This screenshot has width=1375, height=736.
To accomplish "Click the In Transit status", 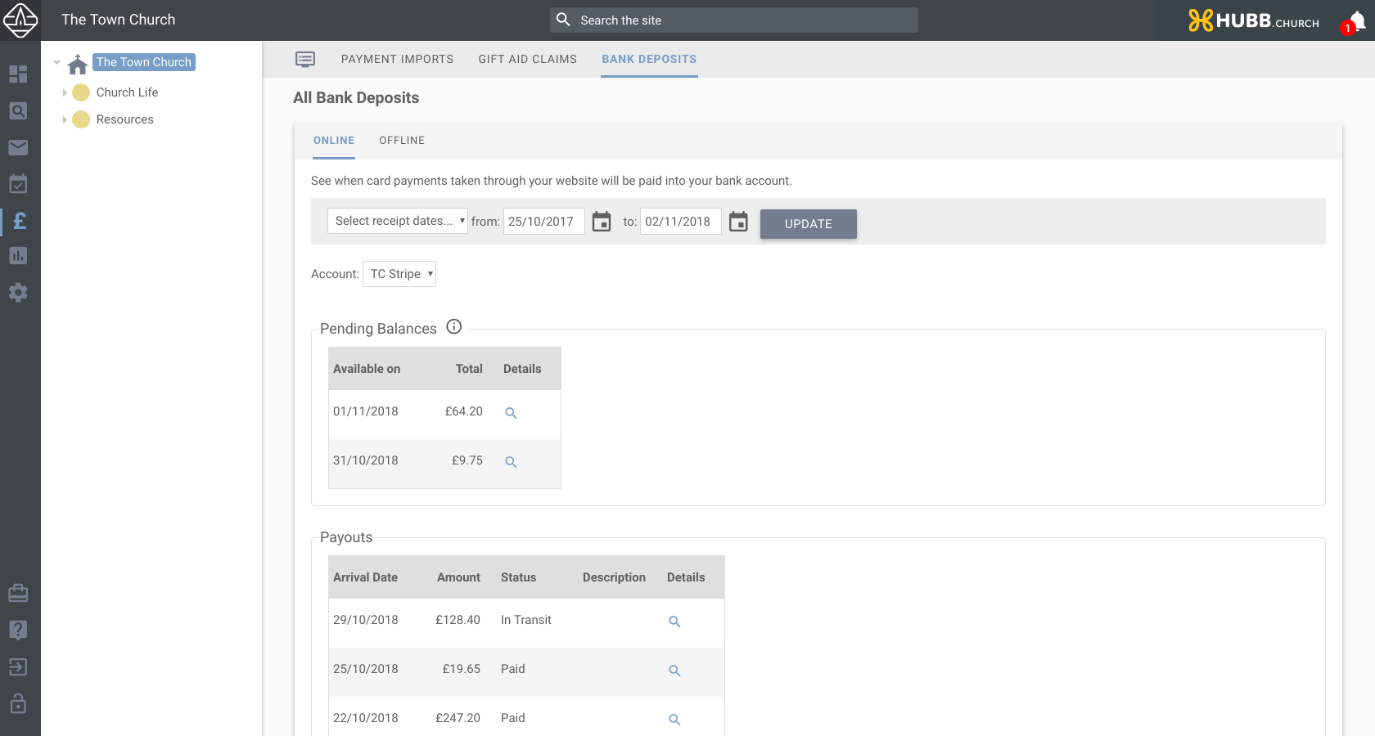I will pos(526,620).
